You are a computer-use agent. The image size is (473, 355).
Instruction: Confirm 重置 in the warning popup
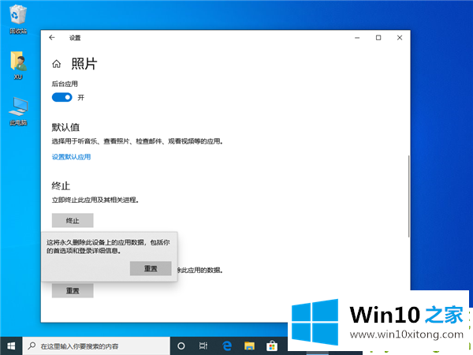(x=151, y=268)
